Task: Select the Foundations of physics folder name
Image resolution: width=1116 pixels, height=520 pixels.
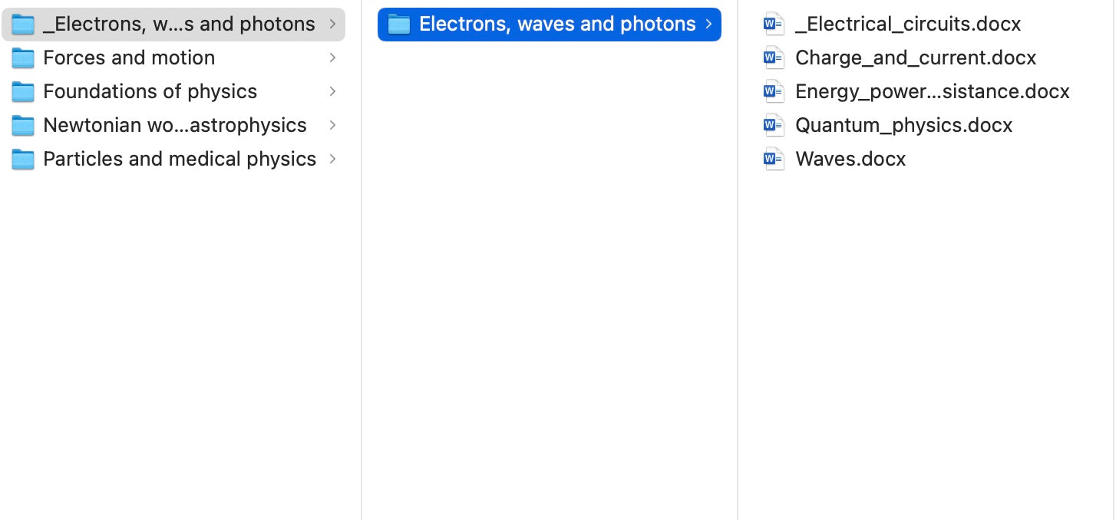Action: [x=150, y=92]
